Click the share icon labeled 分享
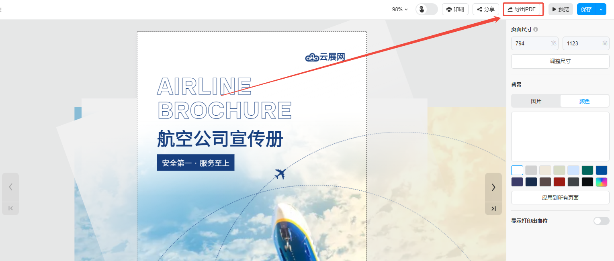 point(479,9)
